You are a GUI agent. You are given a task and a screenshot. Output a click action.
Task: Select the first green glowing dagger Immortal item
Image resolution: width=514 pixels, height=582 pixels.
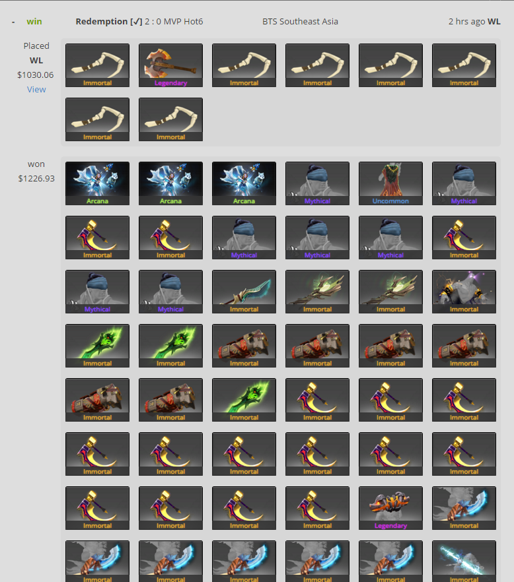(x=97, y=346)
